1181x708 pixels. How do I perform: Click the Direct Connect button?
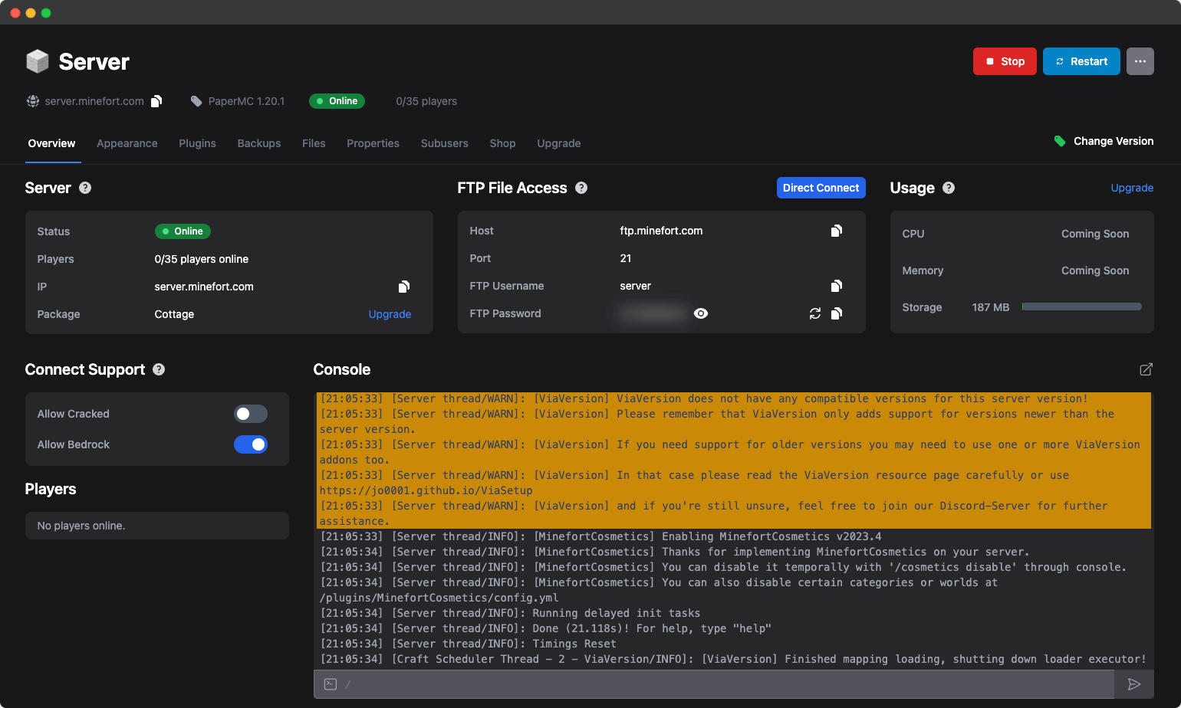[x=821, y=188]
